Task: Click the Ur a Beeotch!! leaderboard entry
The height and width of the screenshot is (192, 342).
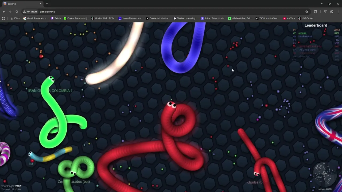Action: (305, 37)
